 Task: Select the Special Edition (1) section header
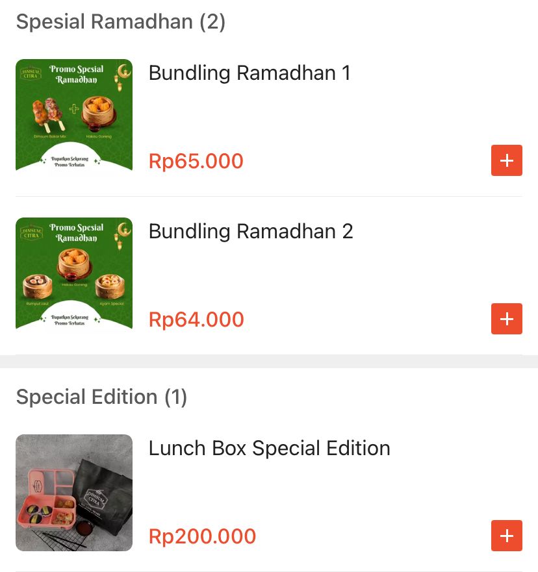click(x=101, y=397)
